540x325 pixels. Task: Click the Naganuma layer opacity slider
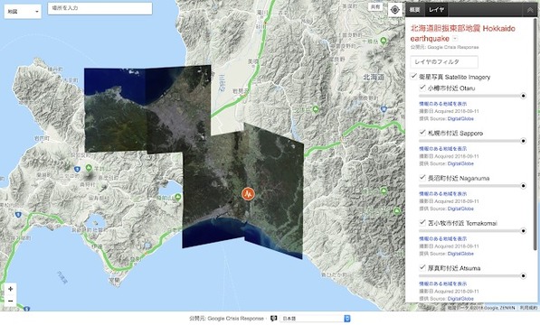[472, 186]
